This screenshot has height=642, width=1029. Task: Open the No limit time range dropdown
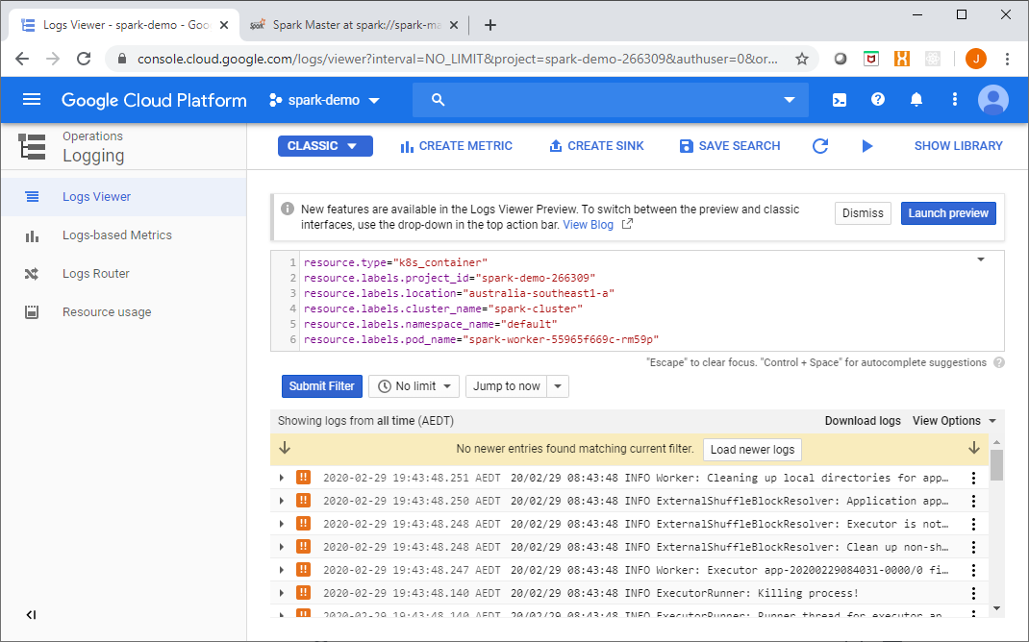(x=414, y=386)
